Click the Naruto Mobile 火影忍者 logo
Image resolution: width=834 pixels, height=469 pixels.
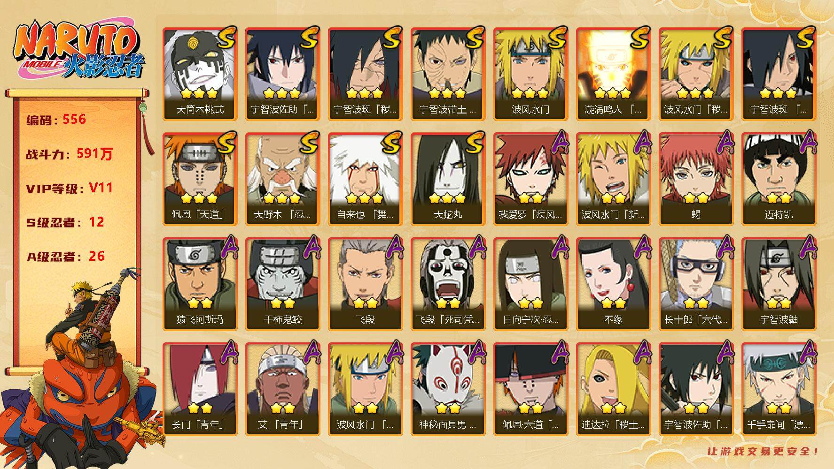tap(79, 51)
